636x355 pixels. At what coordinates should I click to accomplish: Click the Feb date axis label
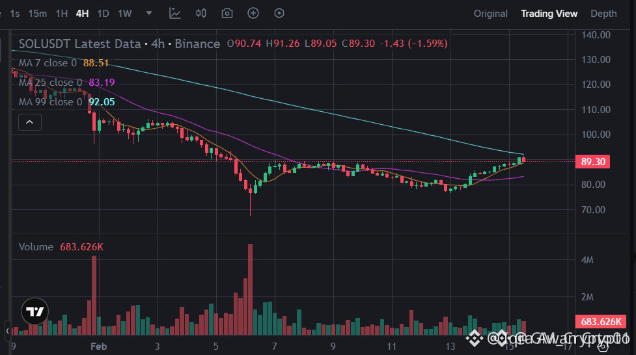pos(98,347)
